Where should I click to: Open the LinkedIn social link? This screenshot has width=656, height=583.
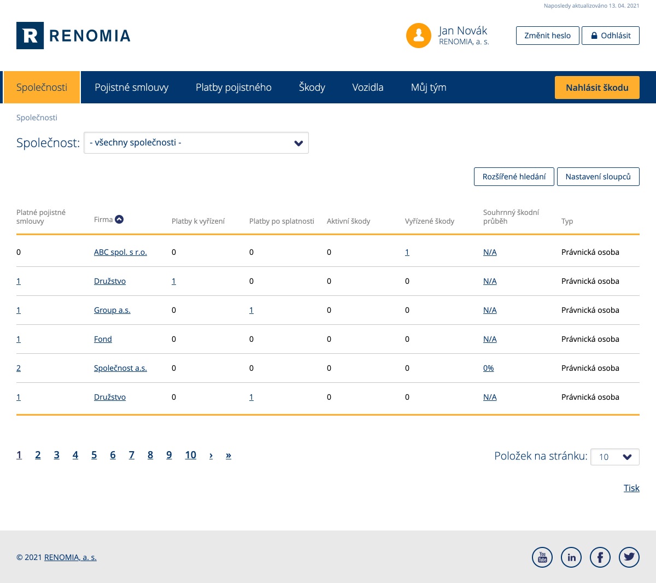571,557
